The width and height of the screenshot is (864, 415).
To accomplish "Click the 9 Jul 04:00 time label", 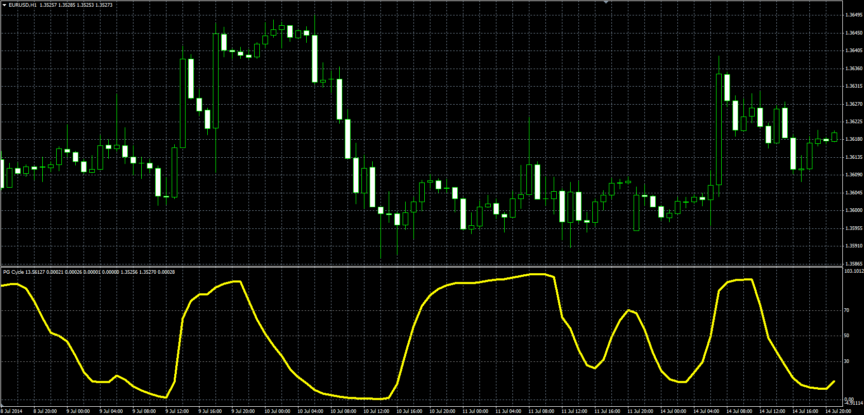I will 111,411.
